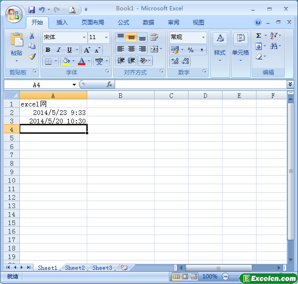Increase decimal places

point(174,61)
